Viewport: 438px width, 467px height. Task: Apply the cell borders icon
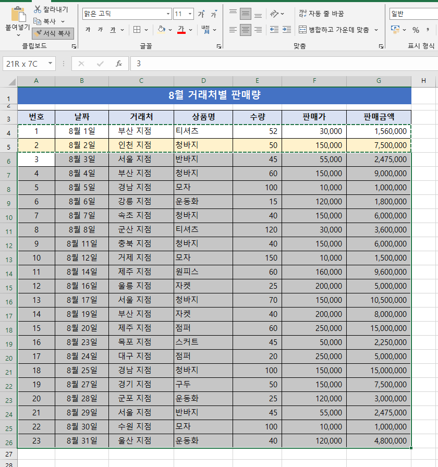pyautogui.click(x=137, y=30)
